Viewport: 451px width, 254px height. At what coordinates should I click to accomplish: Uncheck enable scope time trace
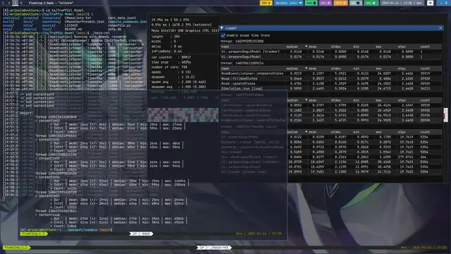(x=223, y=35)
